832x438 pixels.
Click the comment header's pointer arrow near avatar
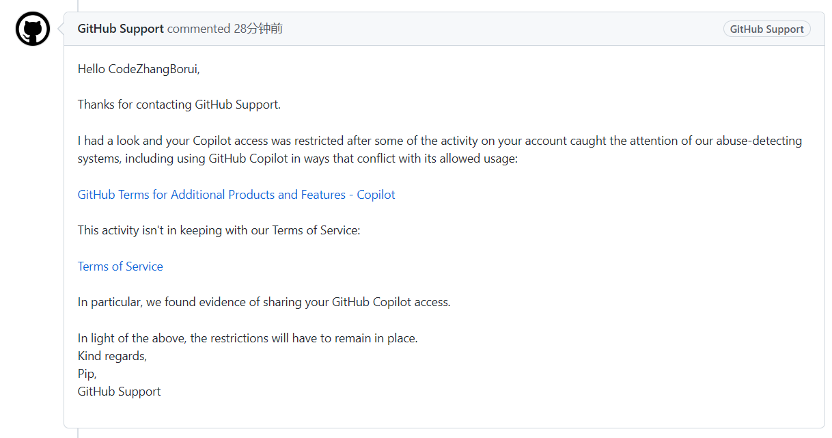pos(60,29)
